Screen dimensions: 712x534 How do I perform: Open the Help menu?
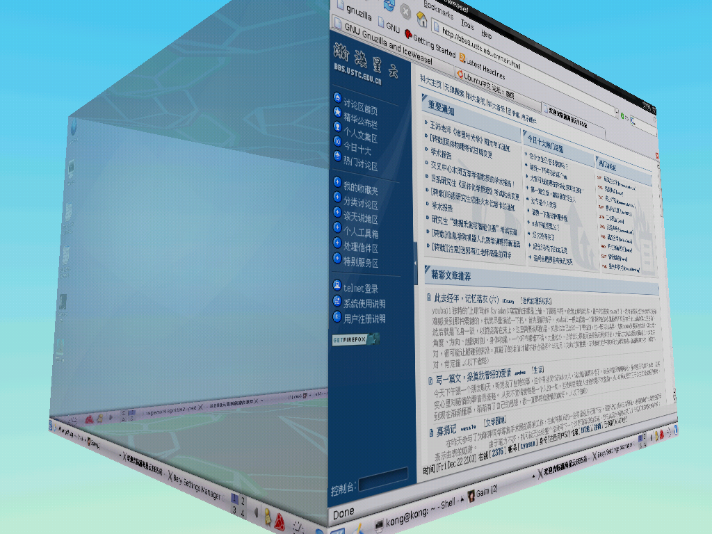[x=486, y=33]
